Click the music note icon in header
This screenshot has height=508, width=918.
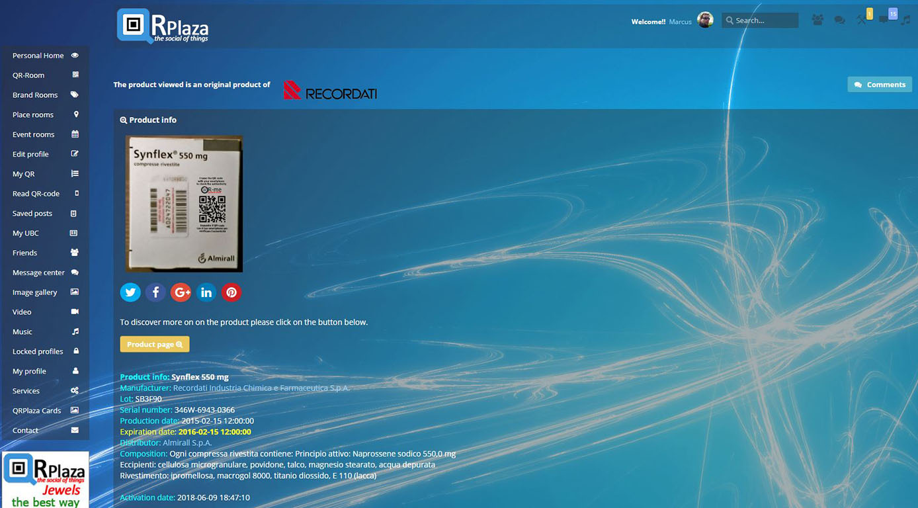(905, 21)
